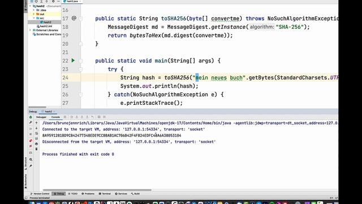
Task: Open Version Control tool window
Action: (x=40, y=194)
